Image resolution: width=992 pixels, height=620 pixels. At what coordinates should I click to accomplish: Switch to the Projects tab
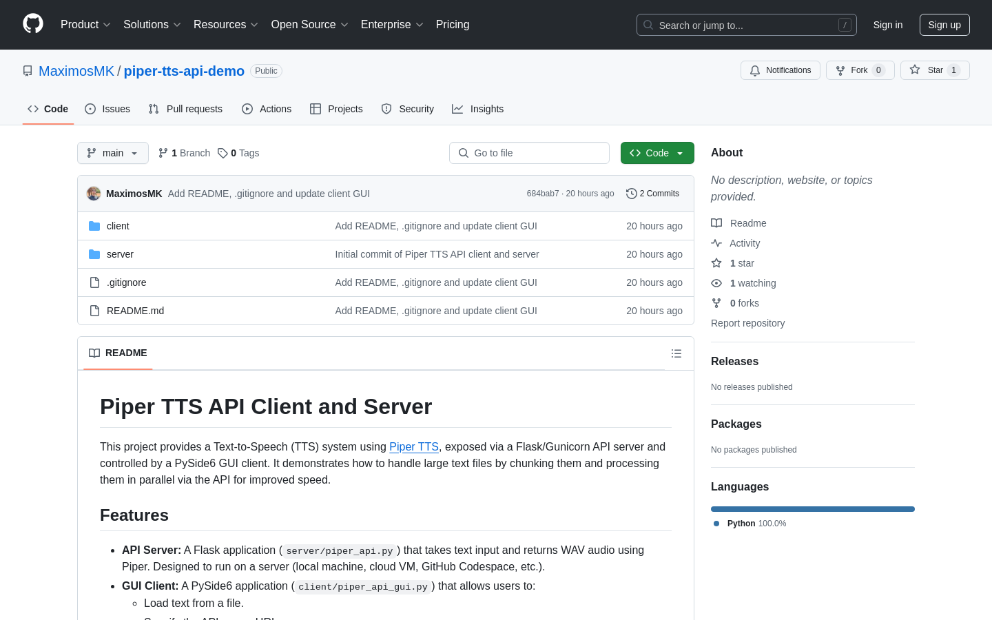click(336, 109)
